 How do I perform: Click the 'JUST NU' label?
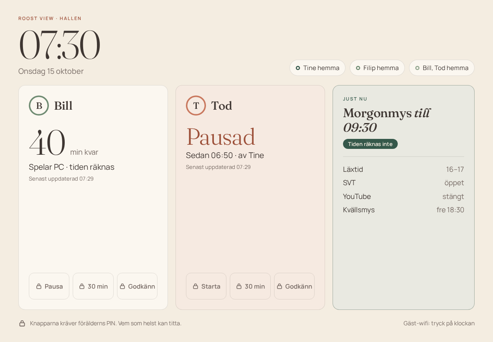(x=355, y=99)
